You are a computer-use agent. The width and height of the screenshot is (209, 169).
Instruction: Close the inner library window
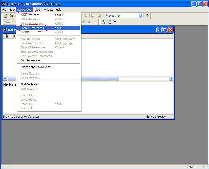[x=171, y=30]
